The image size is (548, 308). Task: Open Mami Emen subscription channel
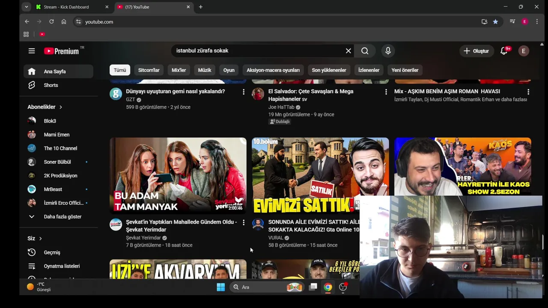pyautogui.click(x=58, y=135)
